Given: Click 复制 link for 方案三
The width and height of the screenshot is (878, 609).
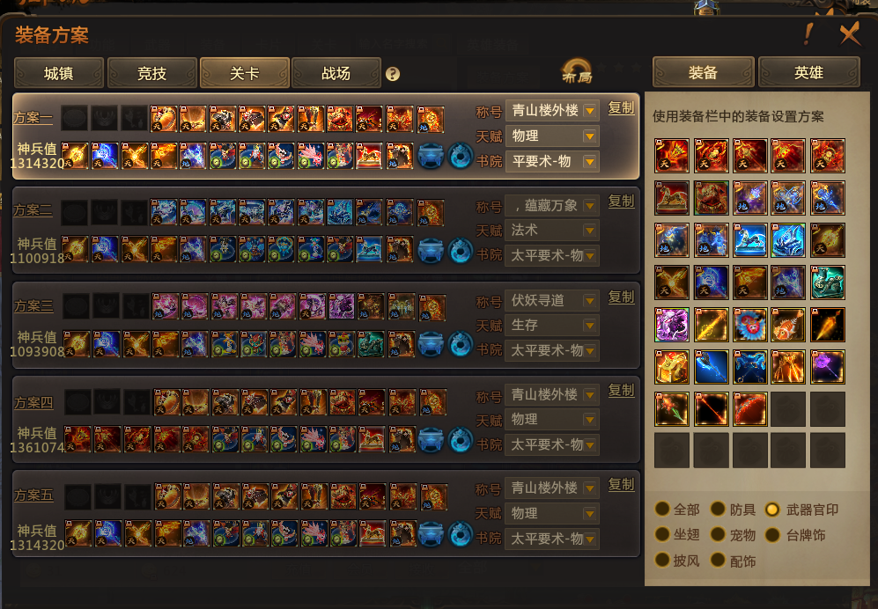Looking at the screenshot, I should [622, 297].
